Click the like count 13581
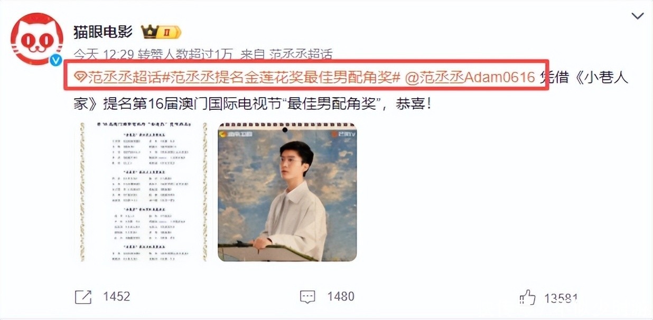The image size is (653, 320). coord(561,297)
